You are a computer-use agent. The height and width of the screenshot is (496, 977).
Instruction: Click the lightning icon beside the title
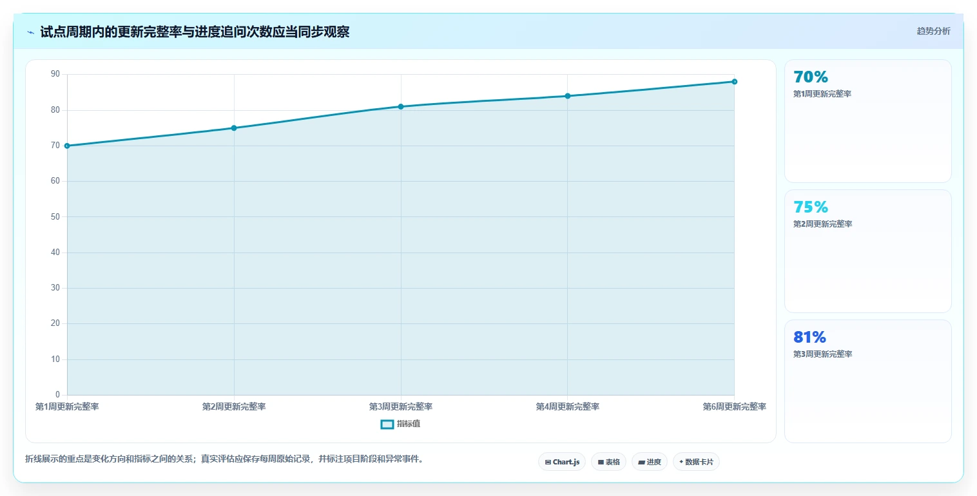point(30,32)
